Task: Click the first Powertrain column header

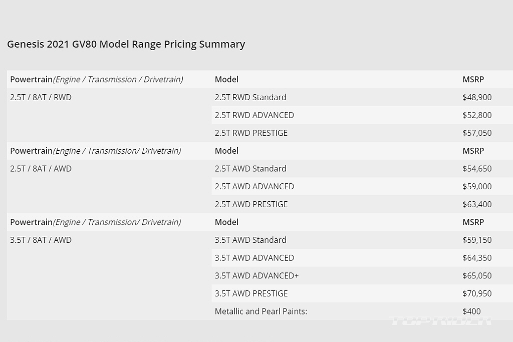Action: point(97,80)
